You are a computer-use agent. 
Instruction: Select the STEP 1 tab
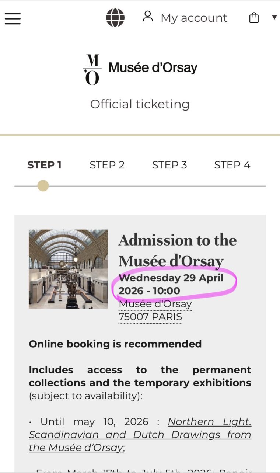pos(44,165)
